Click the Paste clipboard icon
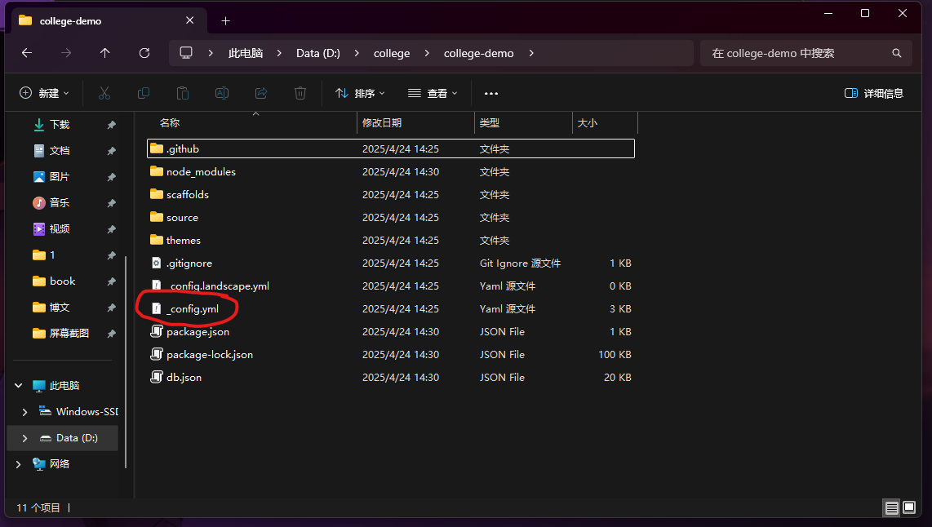Image resolution: width=932 pixels, height=527 pixels. tap(183, 93)
